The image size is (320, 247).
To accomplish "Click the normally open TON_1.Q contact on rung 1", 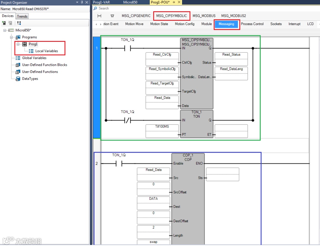I will (x=127, y=48).
